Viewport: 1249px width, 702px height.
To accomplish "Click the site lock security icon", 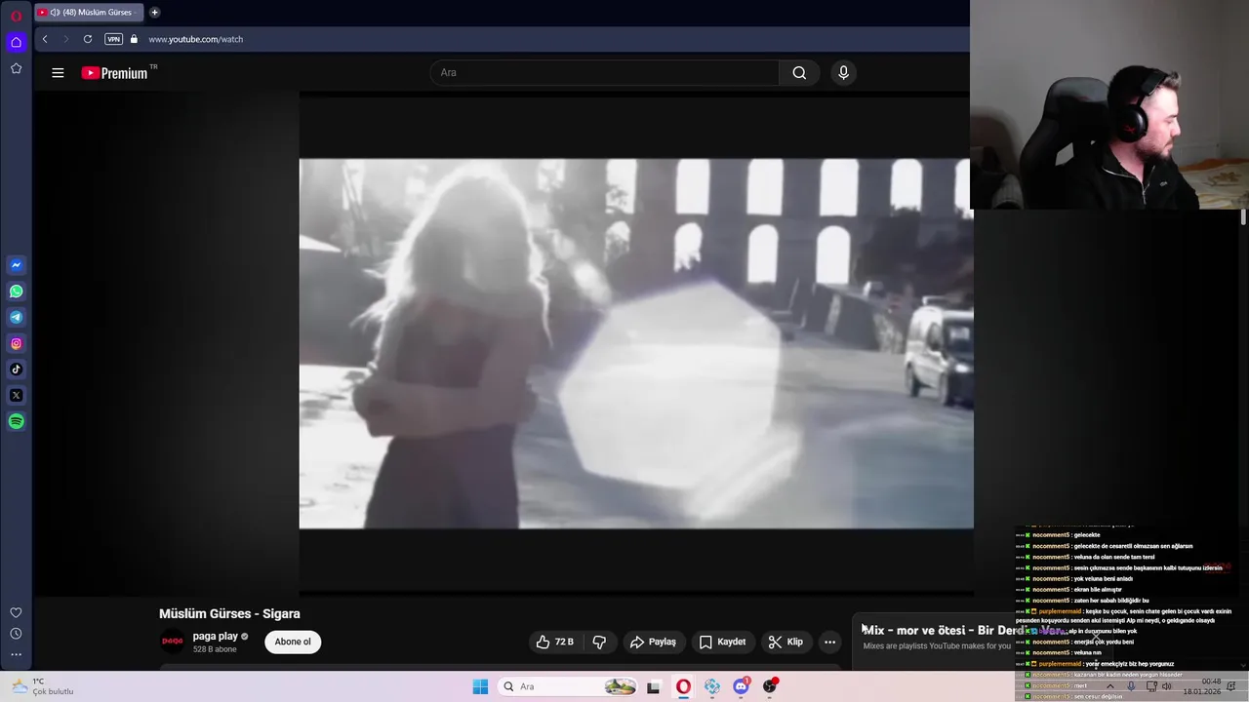I will pyautogui.click(x=135, y=39).
